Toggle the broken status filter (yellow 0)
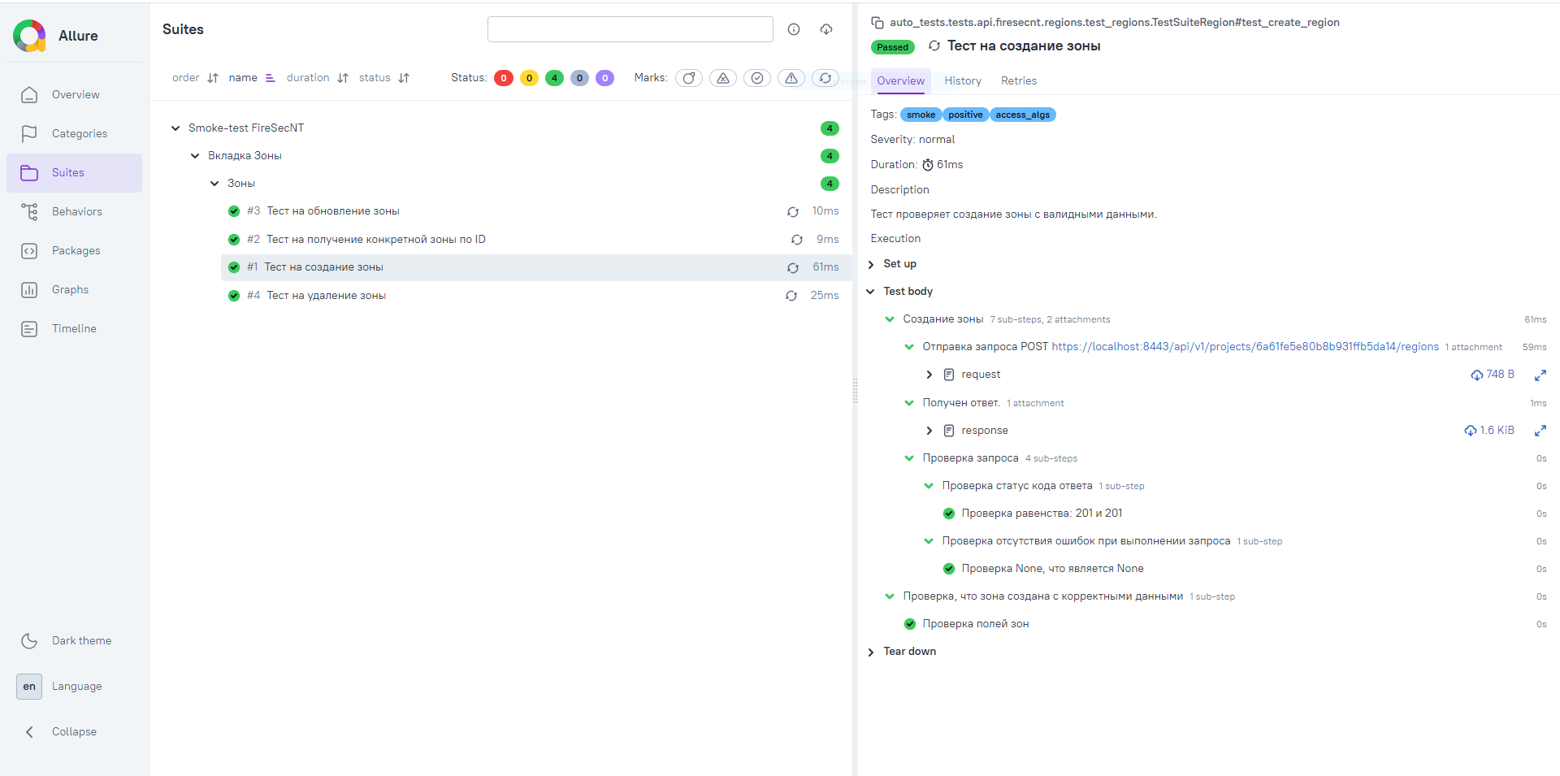1560x776 pixels. click(x=529, y=78)
